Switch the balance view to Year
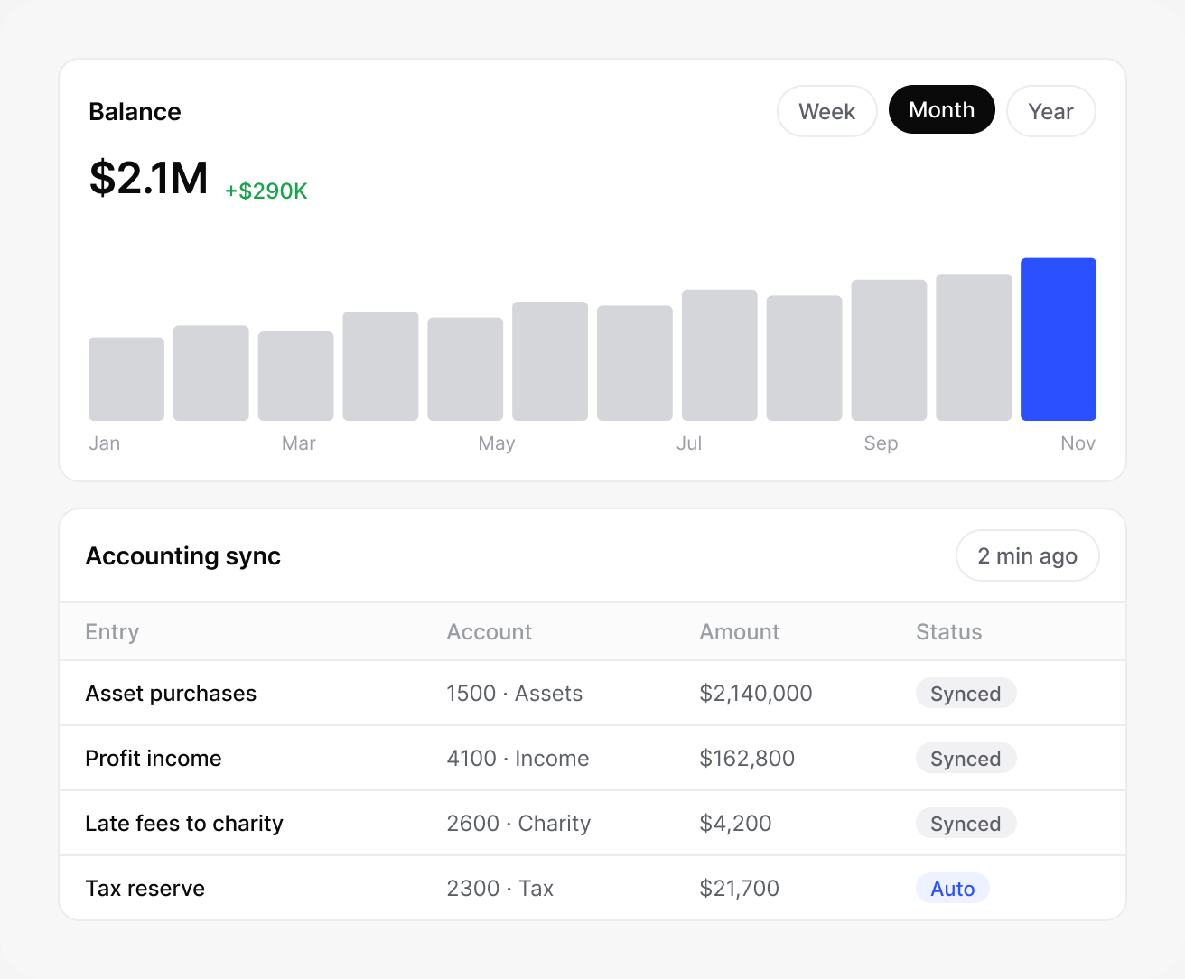Screen dimensions: 1185x979 1050,111
